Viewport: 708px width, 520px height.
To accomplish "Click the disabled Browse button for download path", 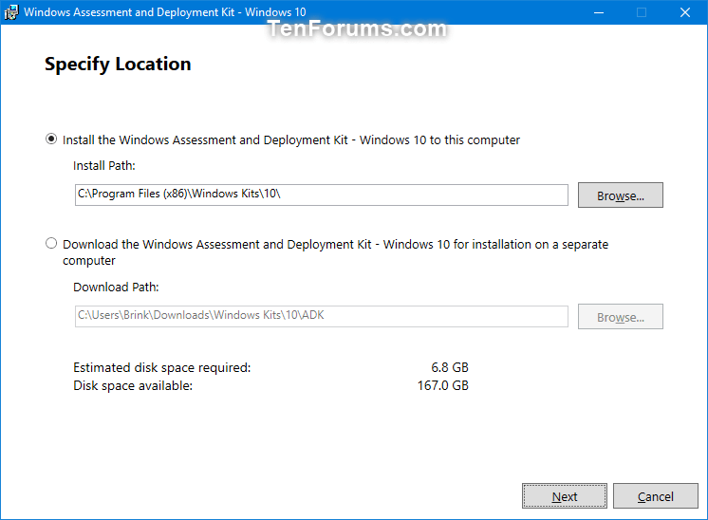I will [620, 316].
